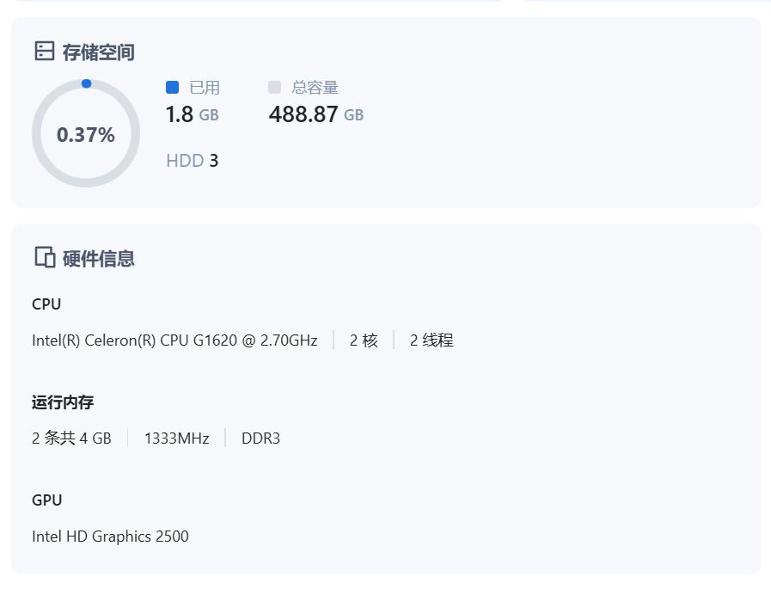The width and height of the screenshot is (771, 595).
Task: Click the 1.8 GB used value
Action: (x=192, y=114)
